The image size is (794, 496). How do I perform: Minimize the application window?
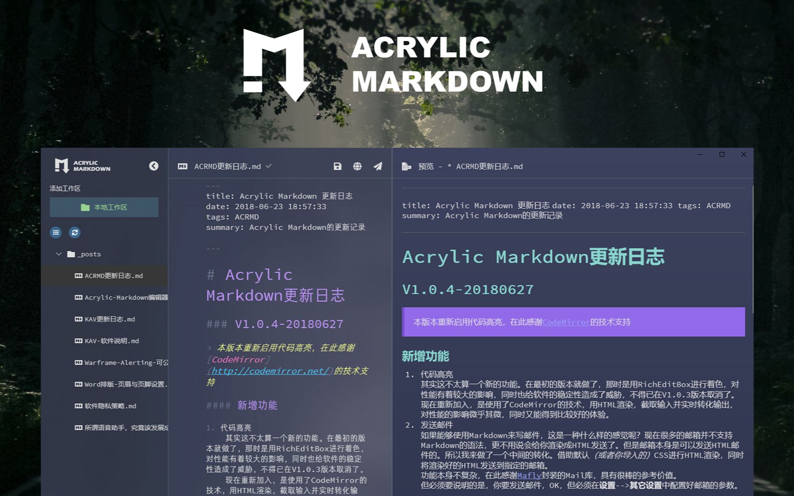pyautogui.click(x=700, y=154)
